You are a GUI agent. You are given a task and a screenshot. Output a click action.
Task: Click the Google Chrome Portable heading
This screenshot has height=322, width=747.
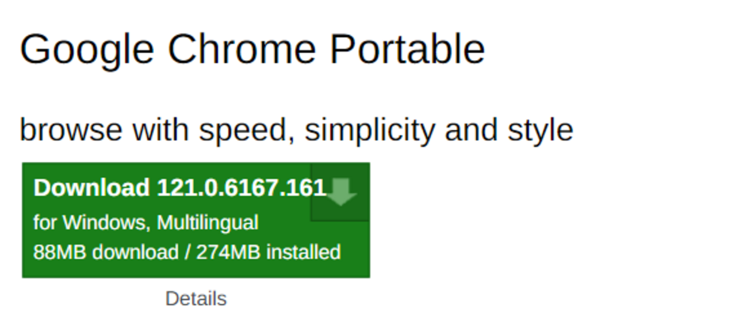[x=252, y=49]
